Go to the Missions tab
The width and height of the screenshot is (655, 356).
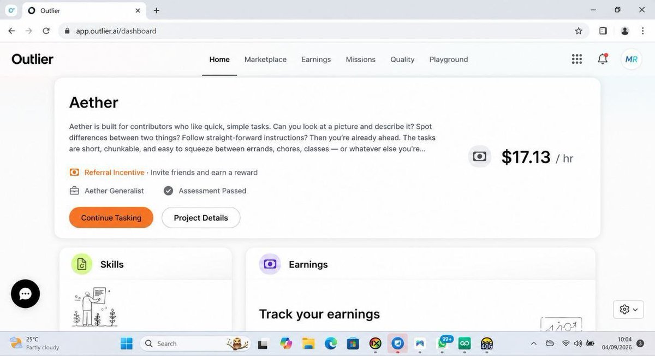[x=360, y=60]
